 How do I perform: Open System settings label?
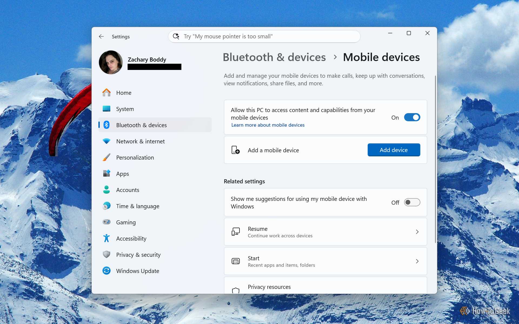[125, 109]
